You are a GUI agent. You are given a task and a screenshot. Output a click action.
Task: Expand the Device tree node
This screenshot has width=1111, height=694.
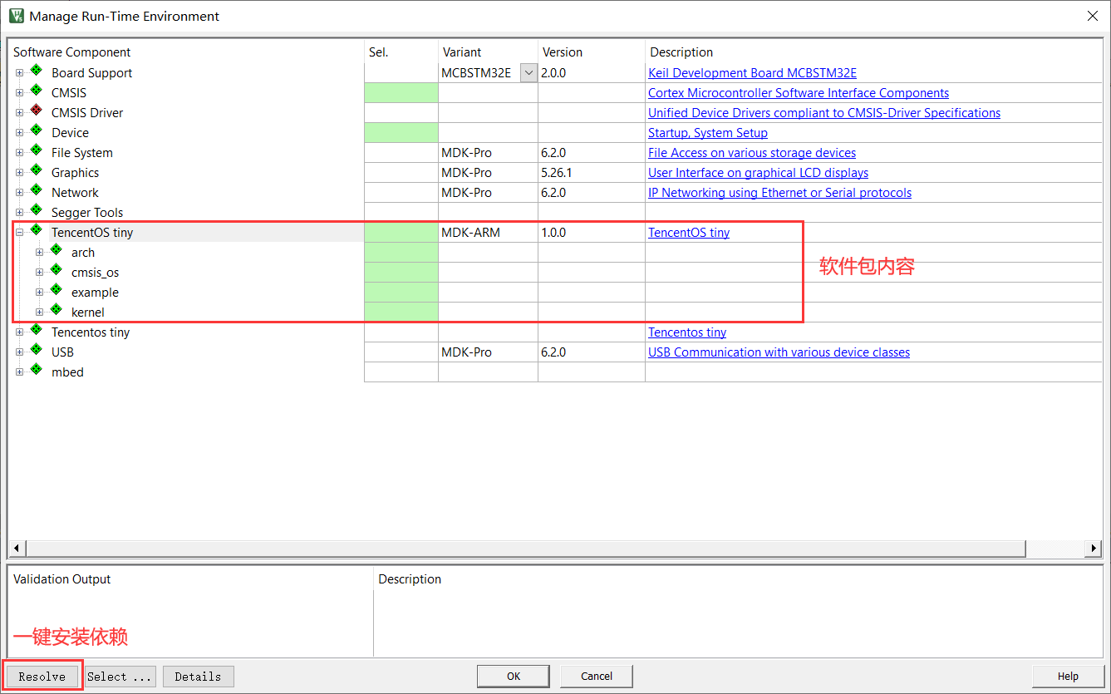pos(19,133)
